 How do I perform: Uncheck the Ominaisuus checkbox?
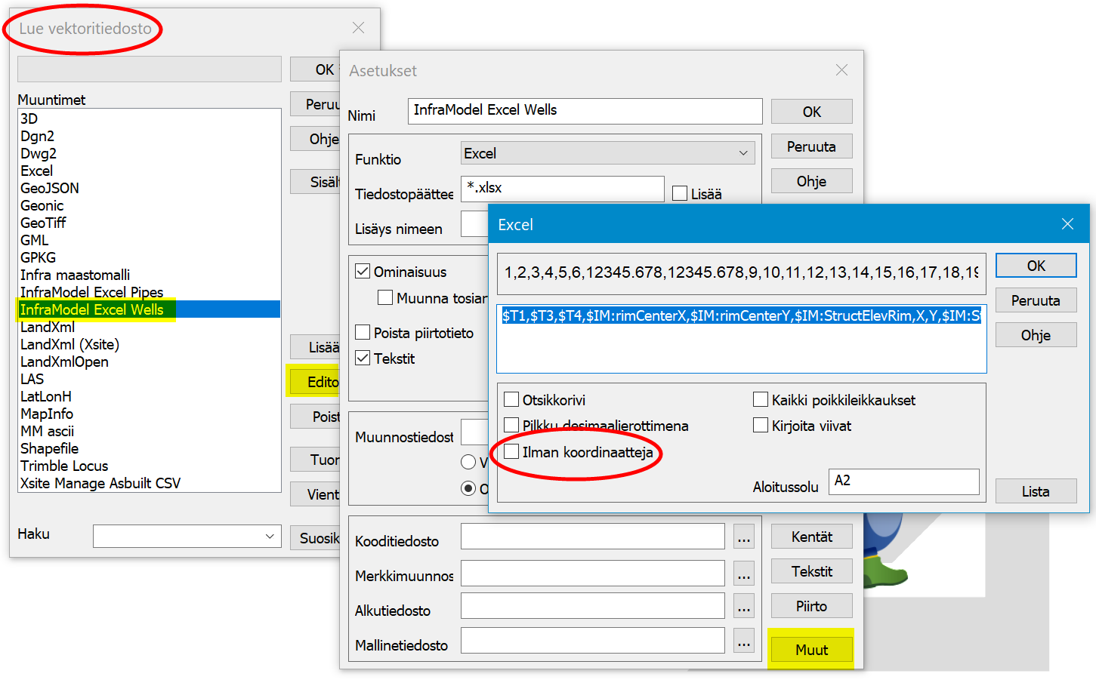click(x=363, y=272)
